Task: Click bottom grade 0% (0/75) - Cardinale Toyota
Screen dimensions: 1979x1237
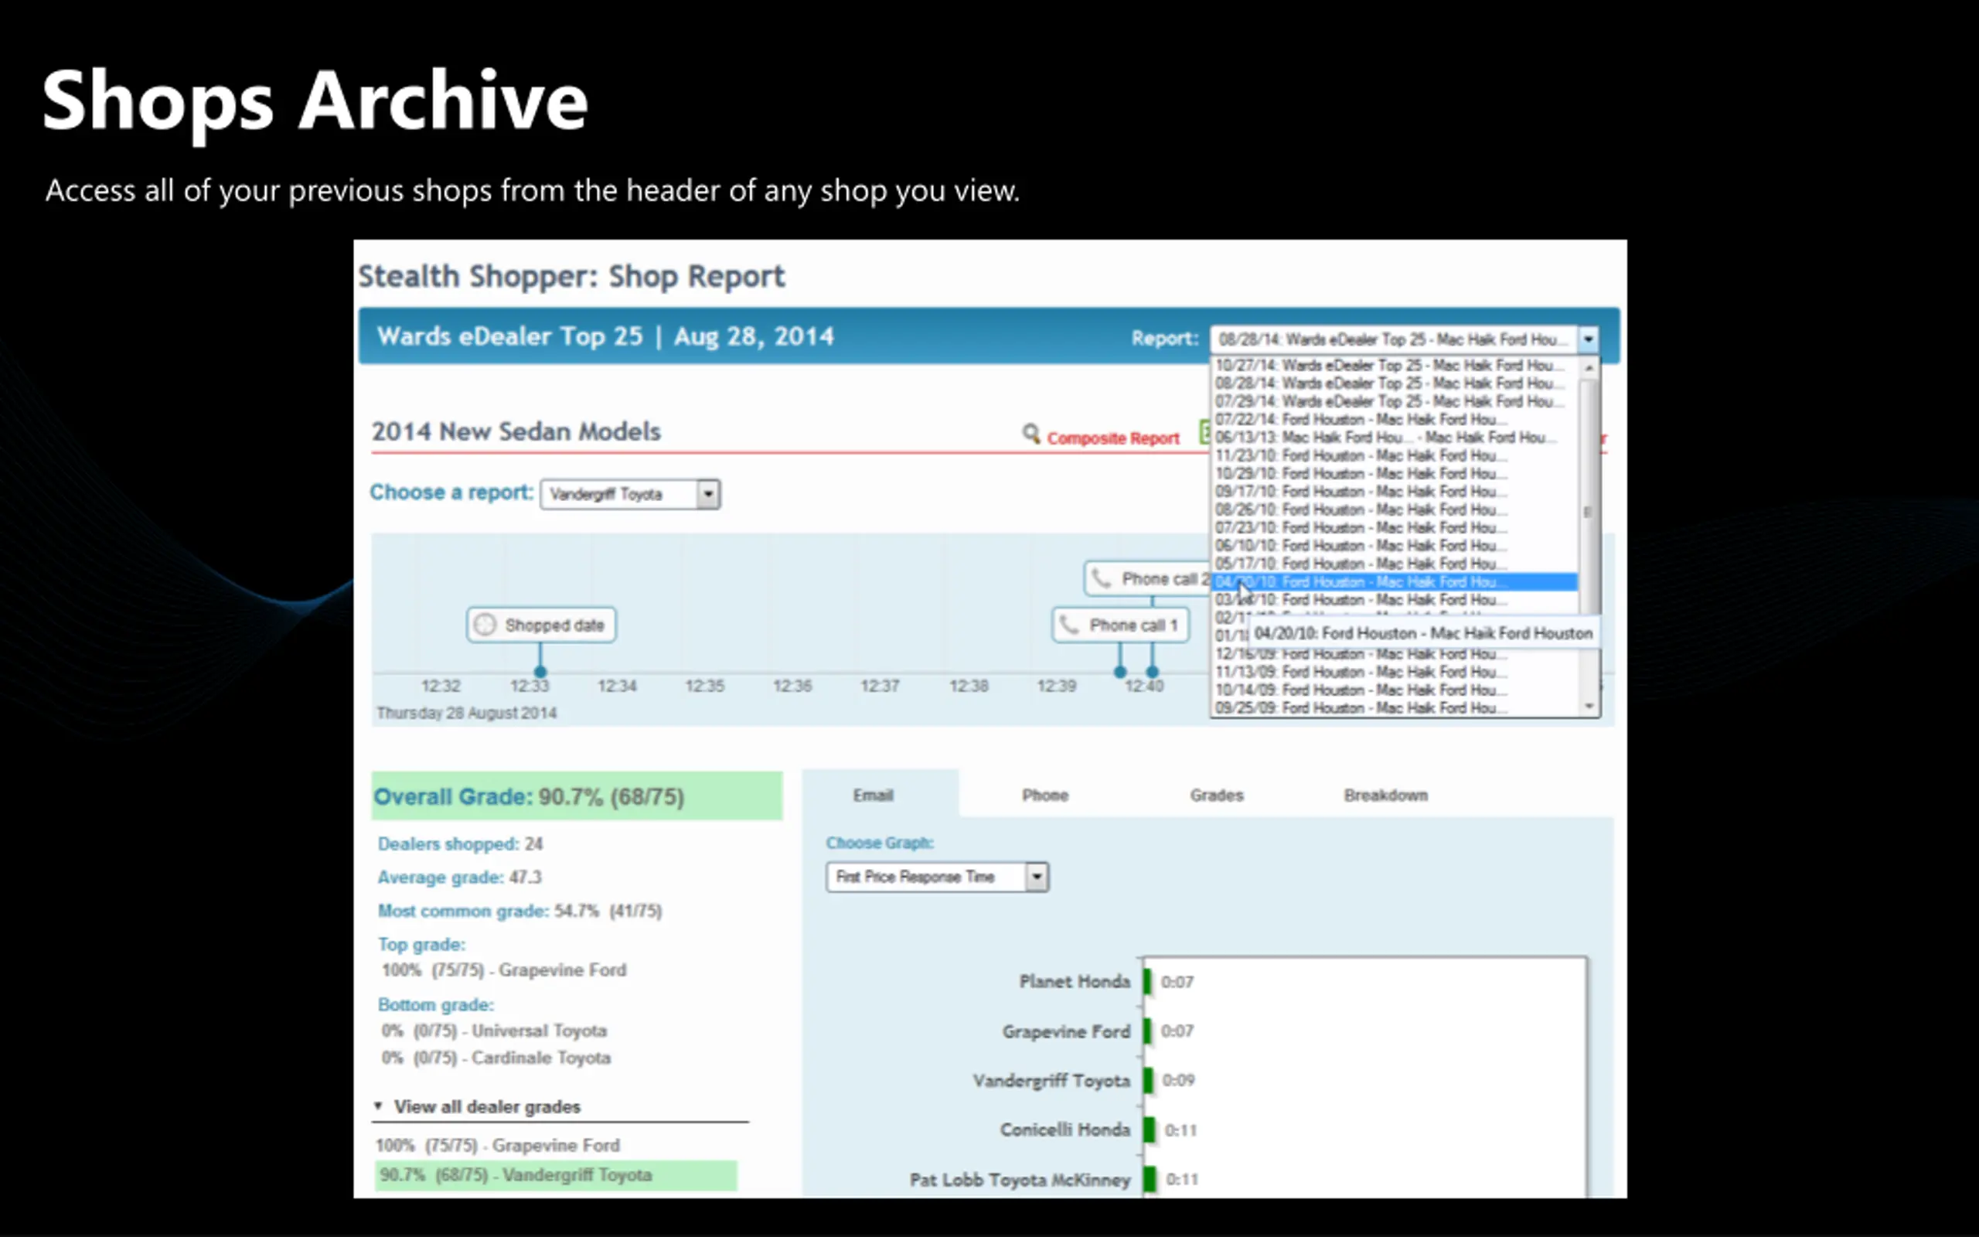Action: (x=496, y=1058)
